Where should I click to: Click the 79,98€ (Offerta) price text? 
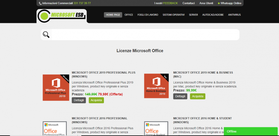[110, 94]
